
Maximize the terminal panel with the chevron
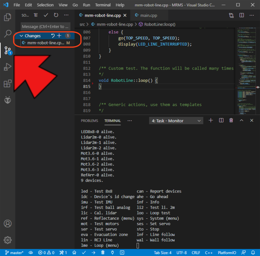pos(241,121)
